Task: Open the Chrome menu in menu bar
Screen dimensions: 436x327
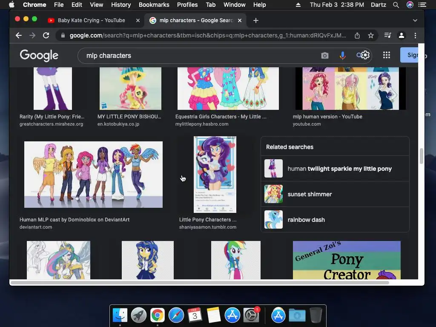Action: (x=34, y=5)
